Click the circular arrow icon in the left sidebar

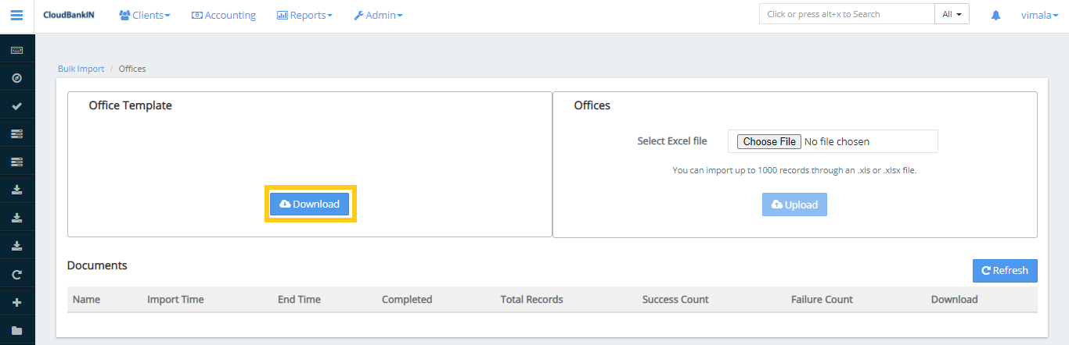click(x=16, y=275)
